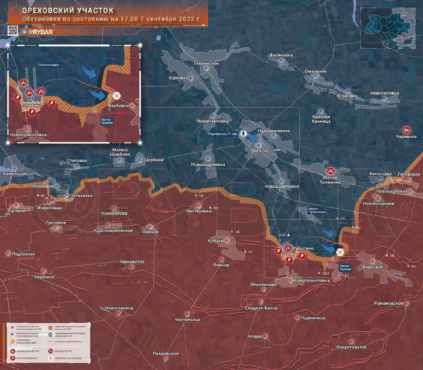Click the балка Чубенкова label

313,210
